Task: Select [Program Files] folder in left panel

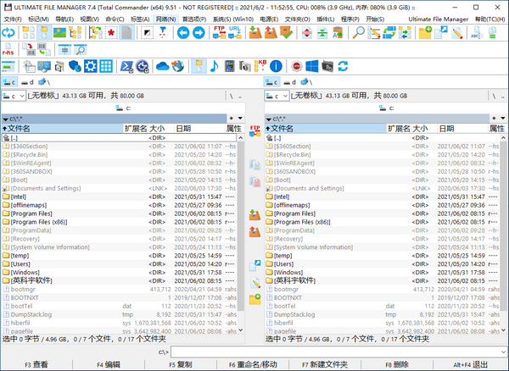Action: point(34,213)
